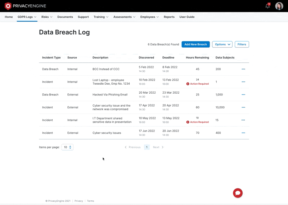The image size is (288, 205).
Task: Open actions menu for Lost Laptop row
Action: pyautogui.click(x=243, y=82)
